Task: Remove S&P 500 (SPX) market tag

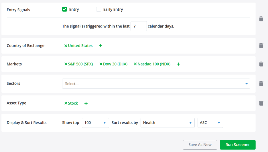Action: pos(66,64)
